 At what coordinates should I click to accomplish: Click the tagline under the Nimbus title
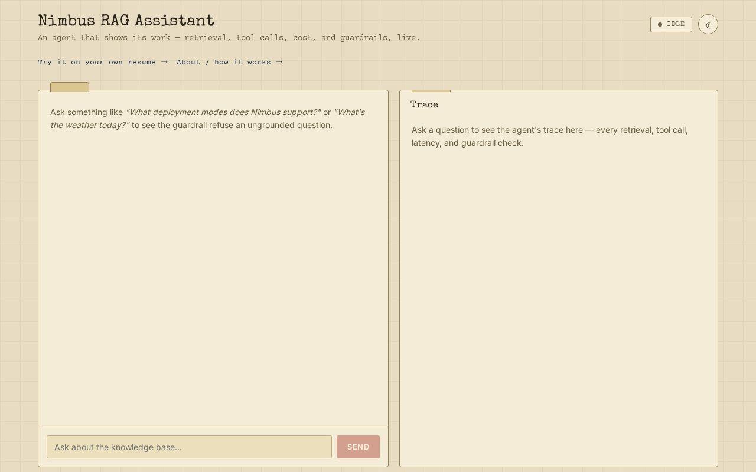coord(229,38)
